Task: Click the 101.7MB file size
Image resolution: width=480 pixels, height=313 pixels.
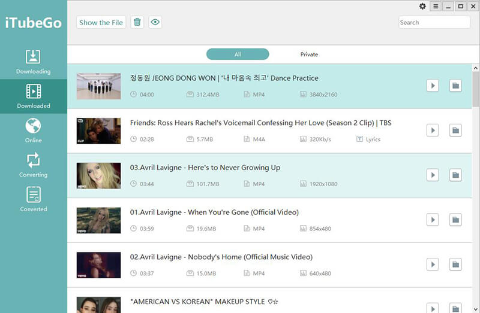Action: coord(208,184)
